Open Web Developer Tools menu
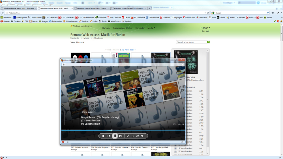283x159 pixels. click(103, 21)
